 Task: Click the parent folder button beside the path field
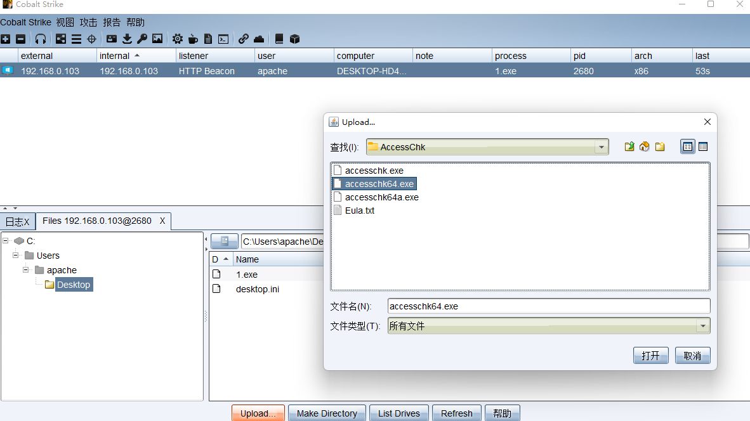(225, 242)
